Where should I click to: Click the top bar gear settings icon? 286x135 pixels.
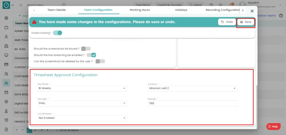(220, 5)
